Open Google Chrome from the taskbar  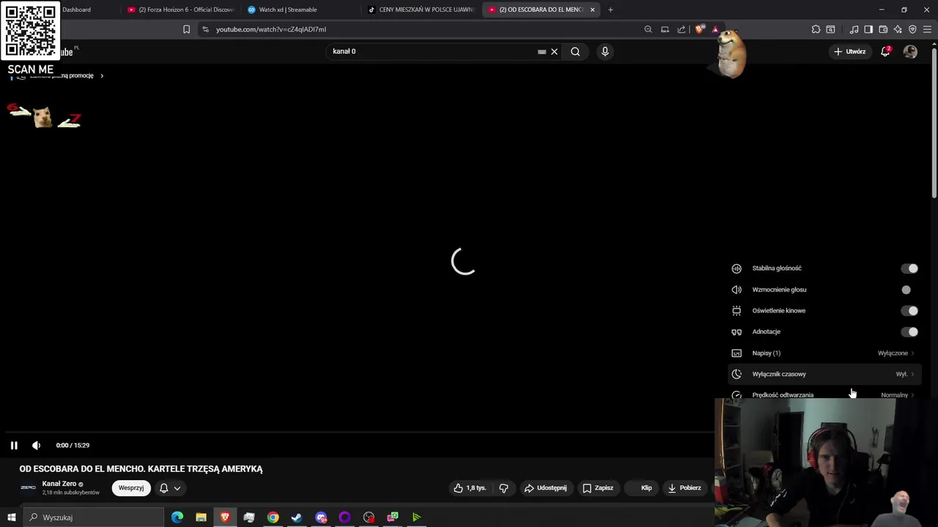(273, 517)
